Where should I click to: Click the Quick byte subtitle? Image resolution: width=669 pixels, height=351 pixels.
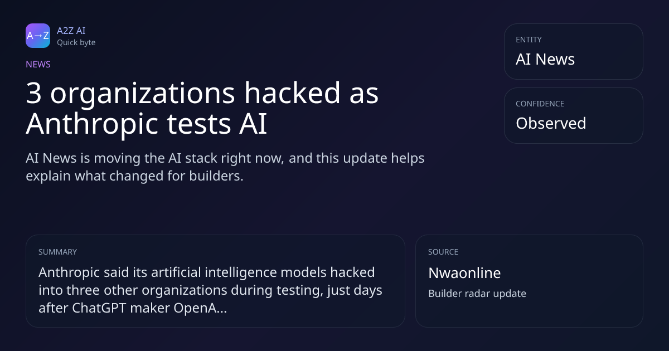pyautogui.click(x=76, y=42)
